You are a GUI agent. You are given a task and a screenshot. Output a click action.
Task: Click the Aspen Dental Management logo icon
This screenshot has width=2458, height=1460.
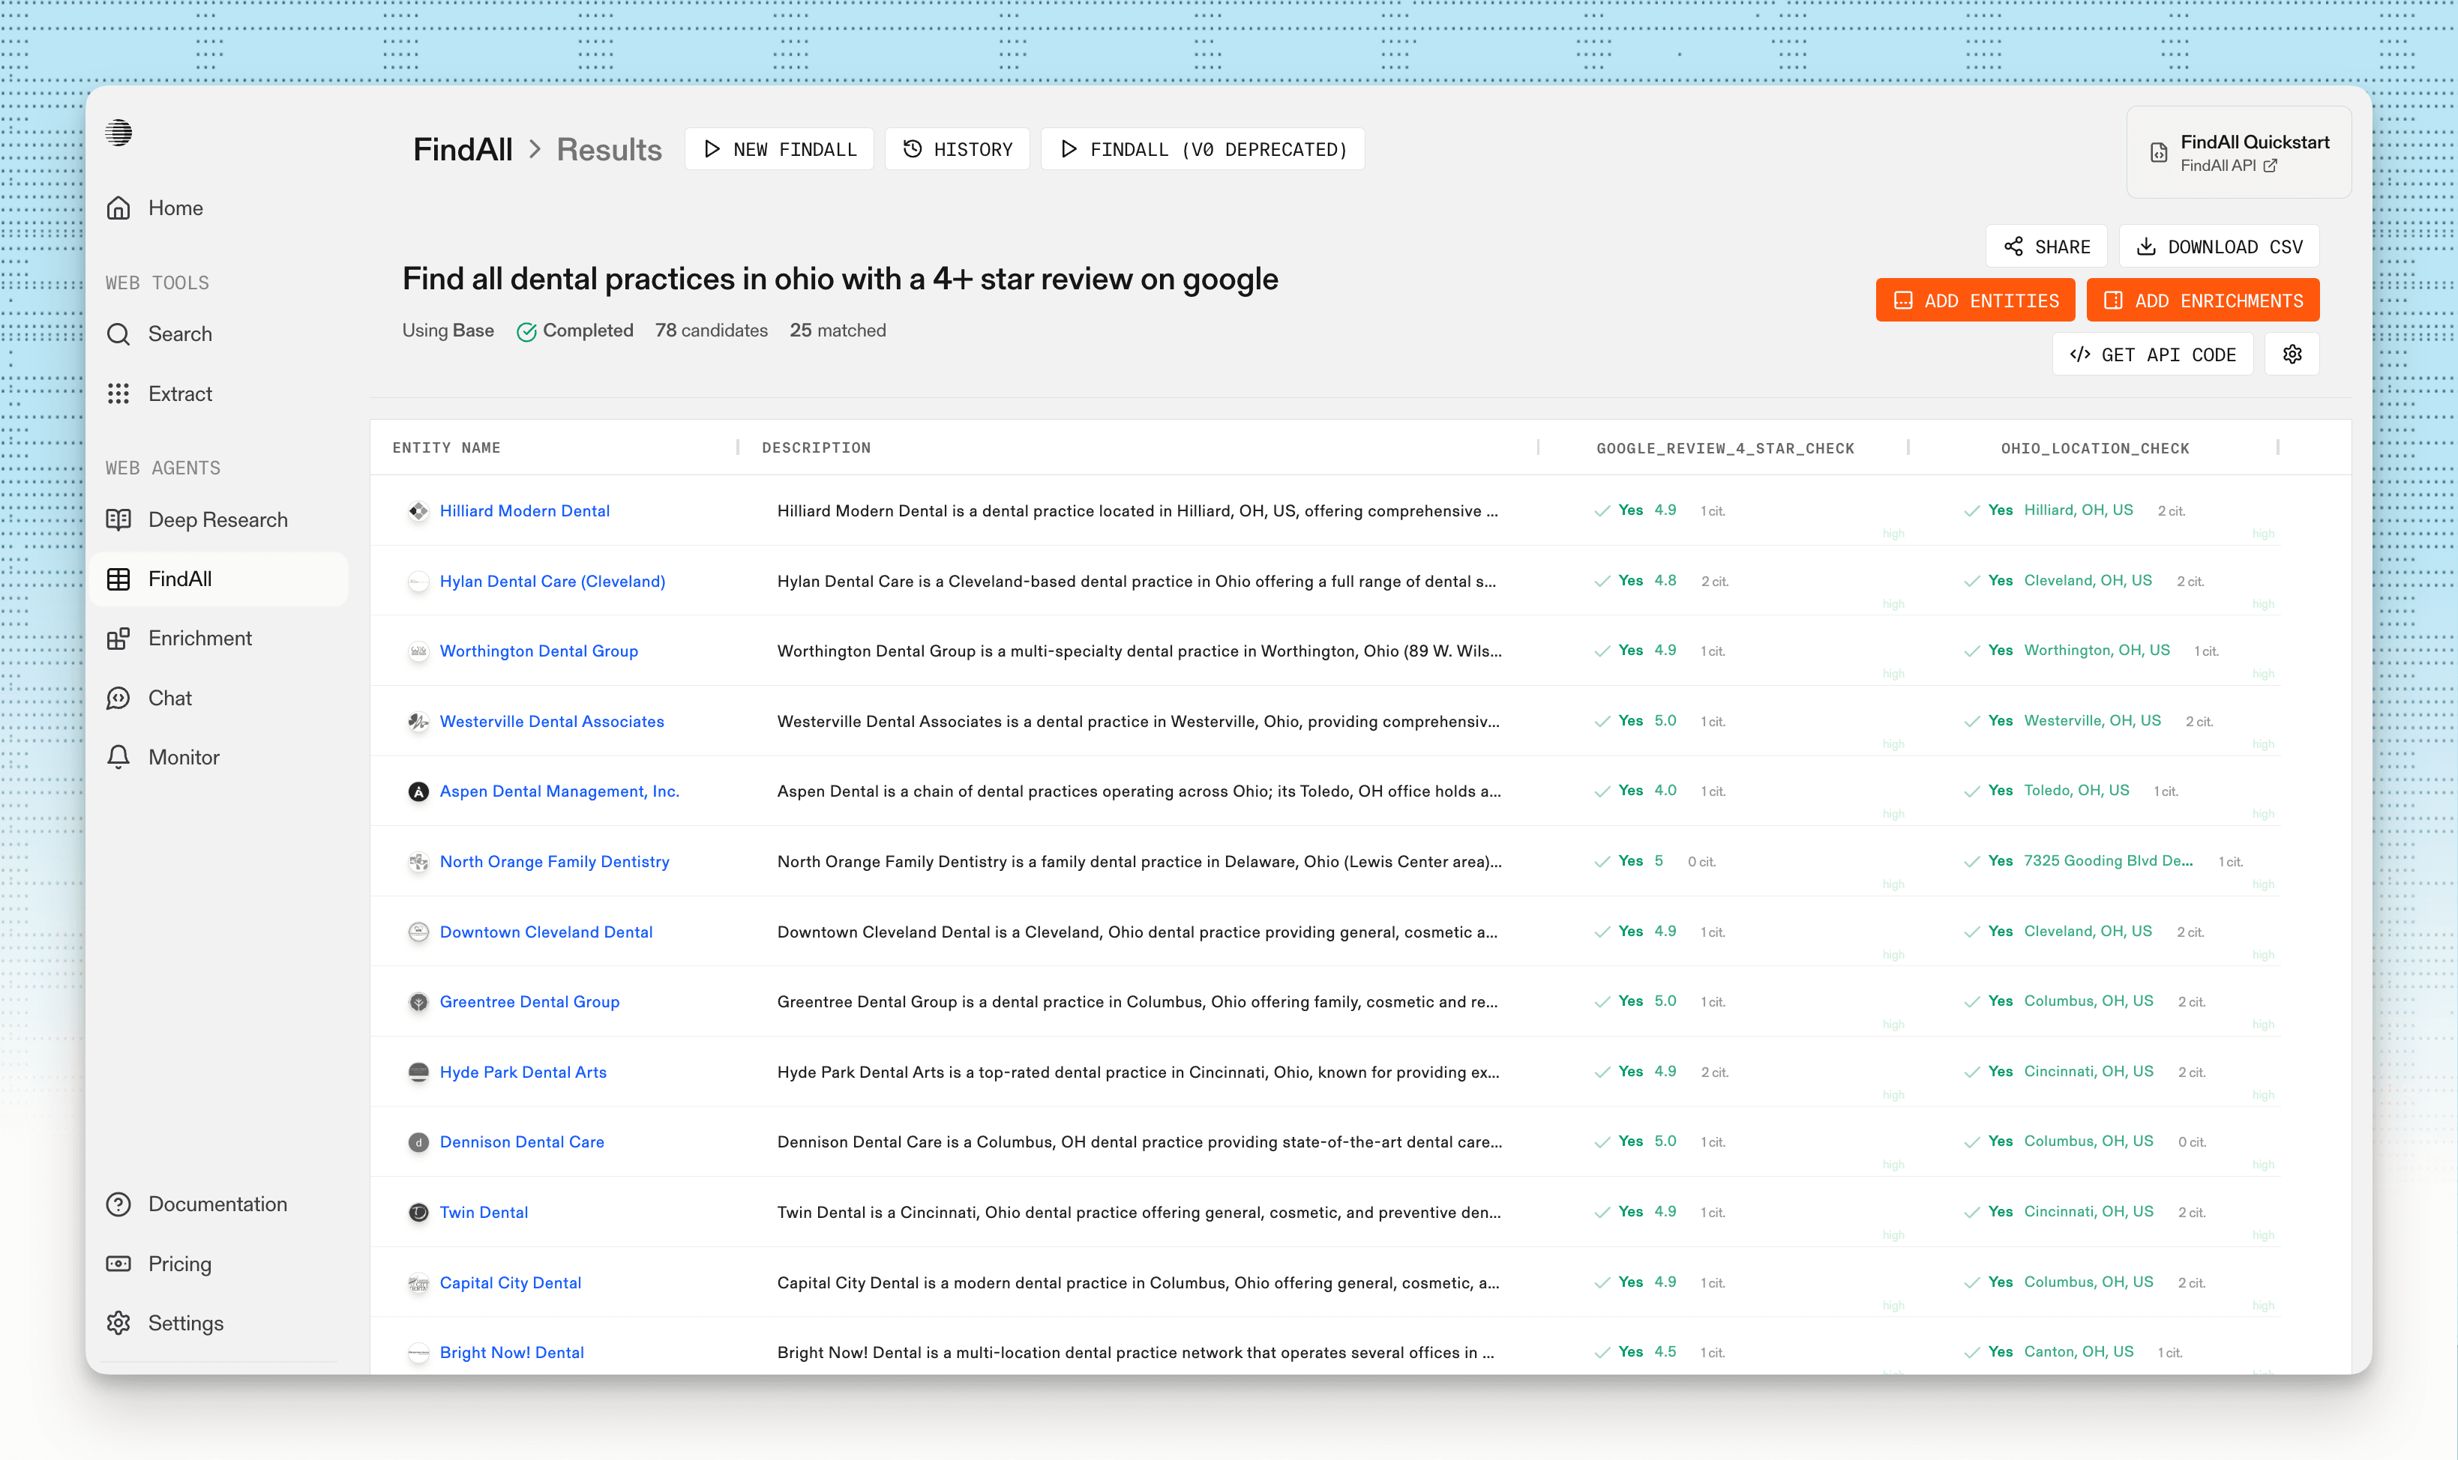418,792
